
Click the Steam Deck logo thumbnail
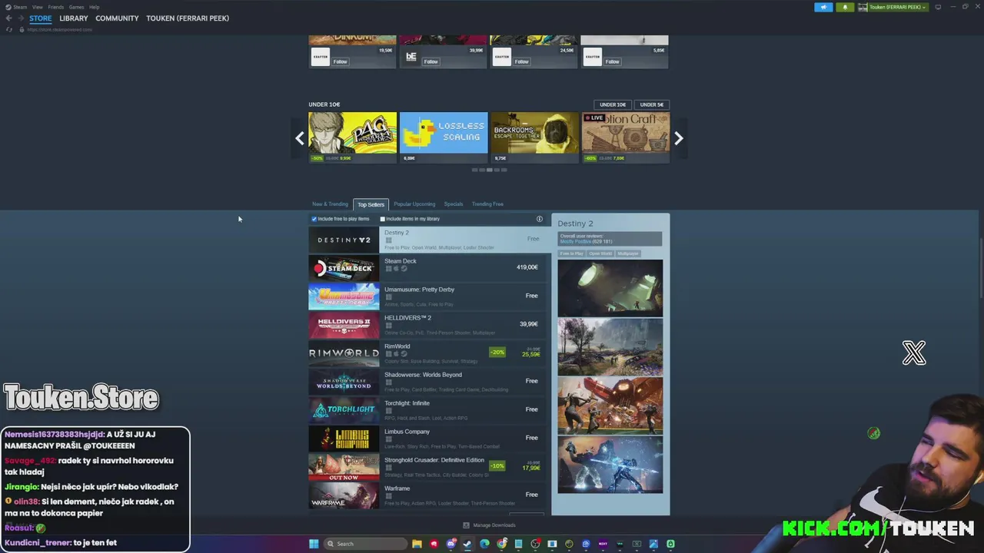(x=344, y=268)
